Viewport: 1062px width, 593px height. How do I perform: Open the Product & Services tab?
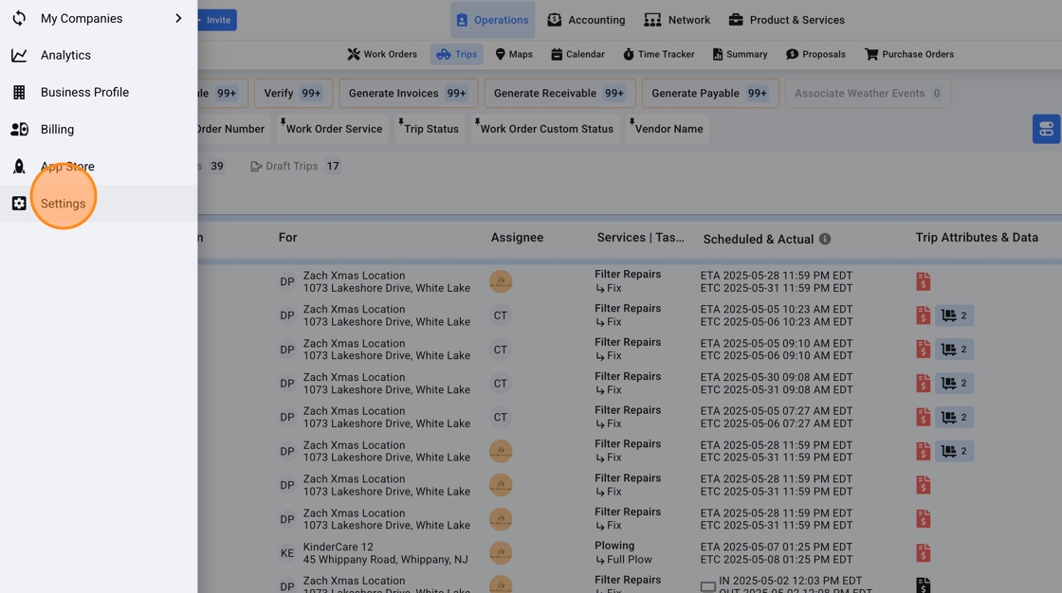point(786,20)
